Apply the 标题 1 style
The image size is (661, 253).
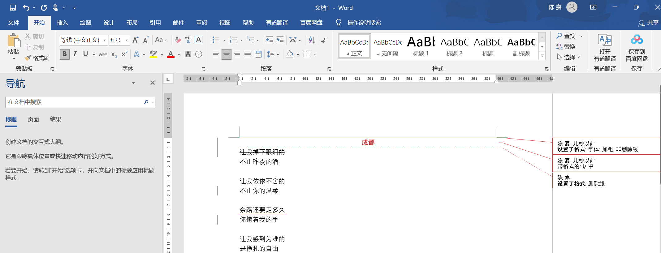pos(421,46)
